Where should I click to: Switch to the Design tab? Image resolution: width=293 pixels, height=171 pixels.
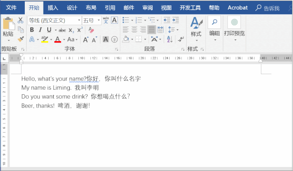[72, 8]
